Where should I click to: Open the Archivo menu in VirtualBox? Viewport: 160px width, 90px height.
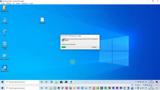[x=3, y=3]
